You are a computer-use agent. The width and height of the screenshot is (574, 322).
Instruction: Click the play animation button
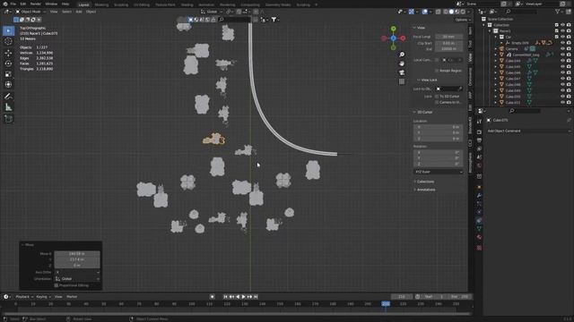pos(243,297)
